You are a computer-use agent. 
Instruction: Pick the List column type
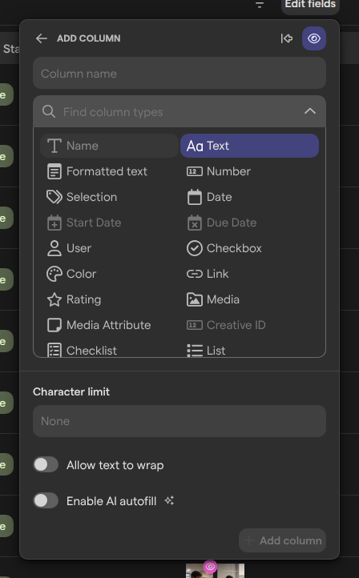click(249, 350)
